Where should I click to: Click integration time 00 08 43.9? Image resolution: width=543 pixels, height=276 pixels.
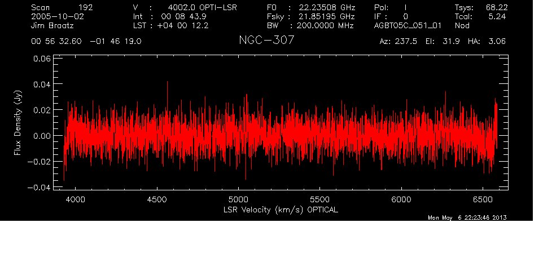[x=183, y=16]
